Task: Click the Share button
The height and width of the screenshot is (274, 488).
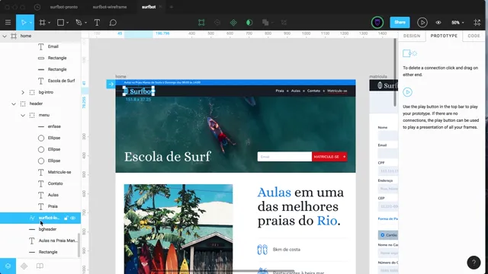Action: click(400, 22)
